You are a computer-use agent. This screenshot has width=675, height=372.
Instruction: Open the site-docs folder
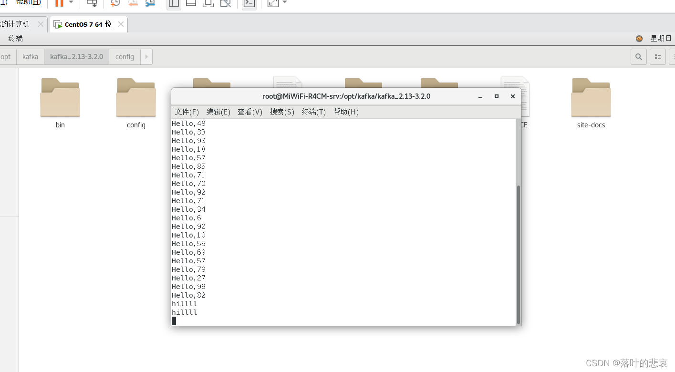591,98
